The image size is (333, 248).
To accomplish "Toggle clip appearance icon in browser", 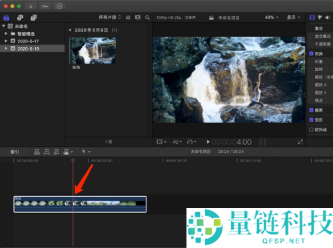I will [x=128, y=17].
